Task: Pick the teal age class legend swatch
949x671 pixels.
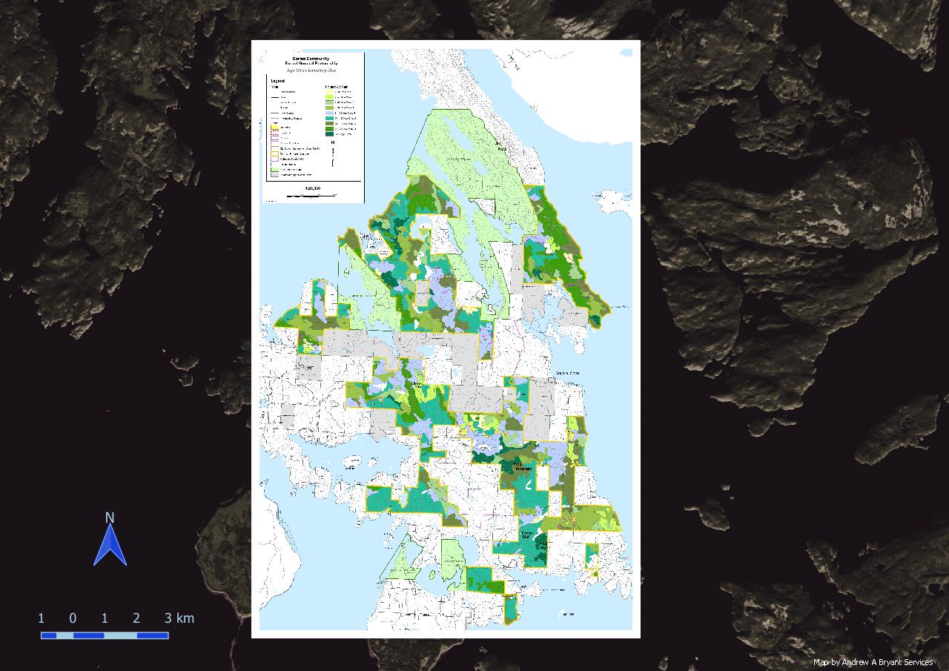Action: coord(328,116)
